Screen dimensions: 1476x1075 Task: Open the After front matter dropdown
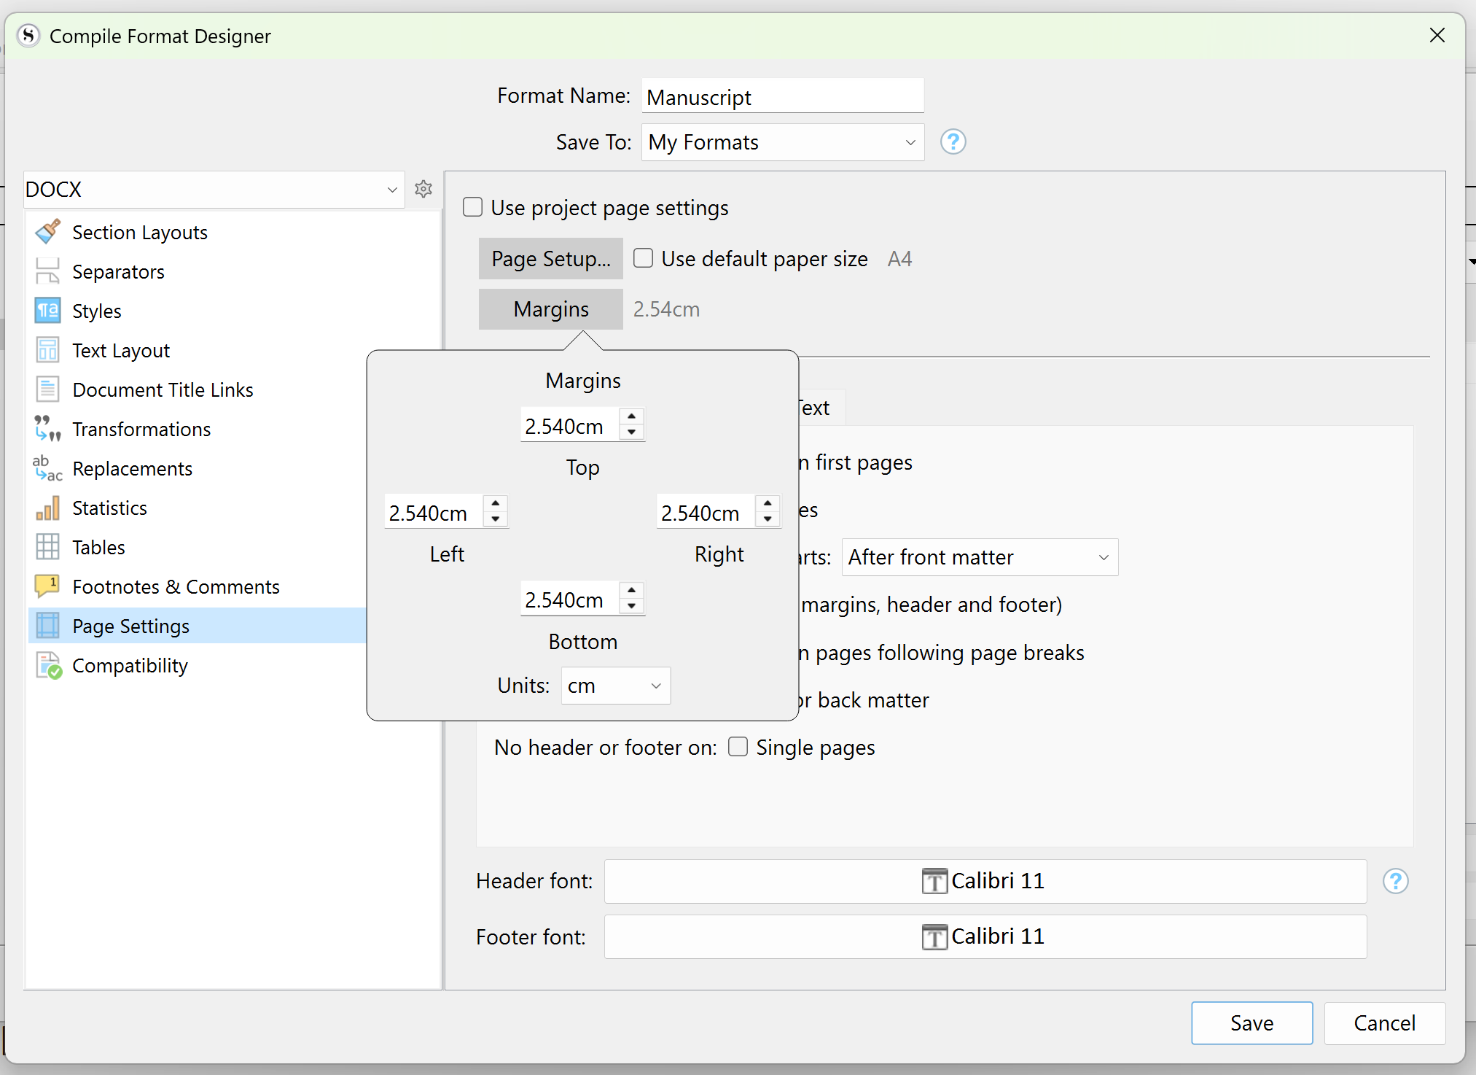coord(979,557)
